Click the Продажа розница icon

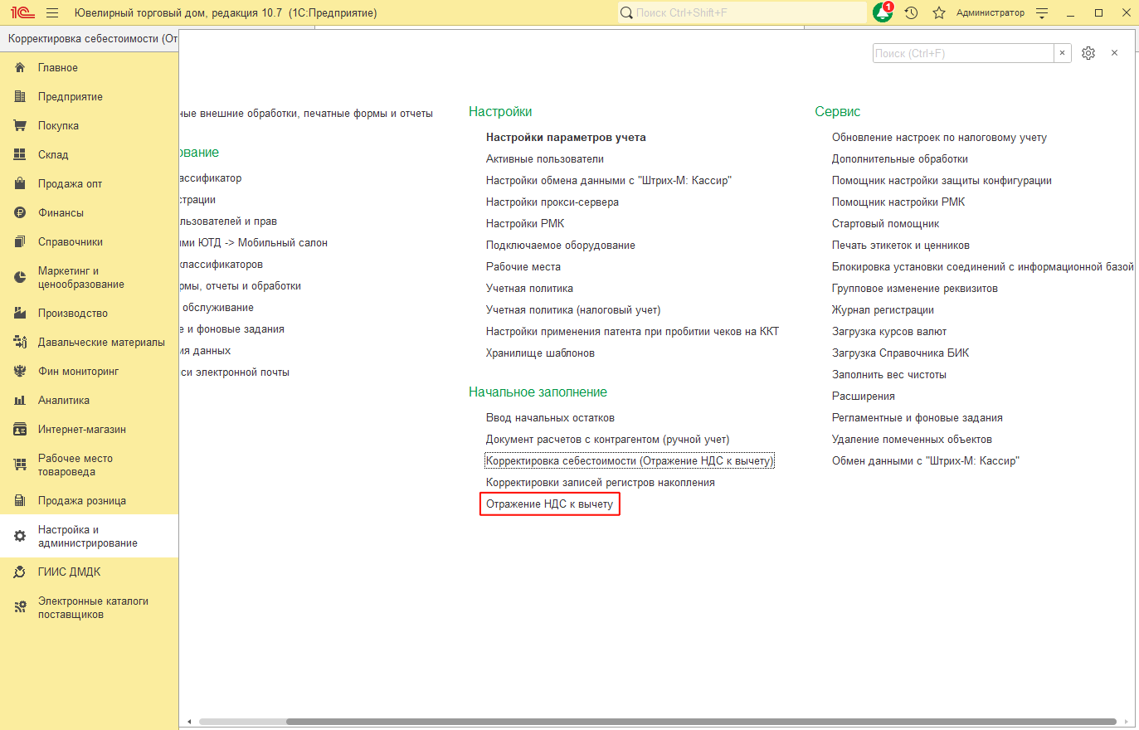[x=20, y=501]
